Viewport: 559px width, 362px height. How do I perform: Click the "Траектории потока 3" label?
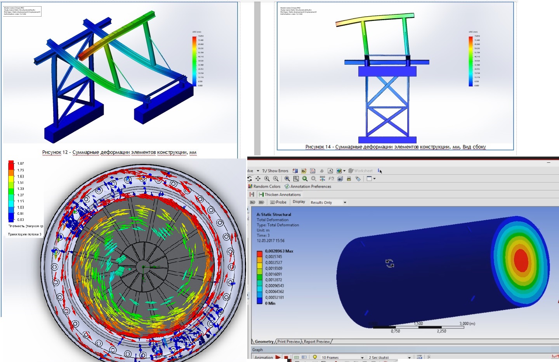pyautogui.click(x=24, y=234)
